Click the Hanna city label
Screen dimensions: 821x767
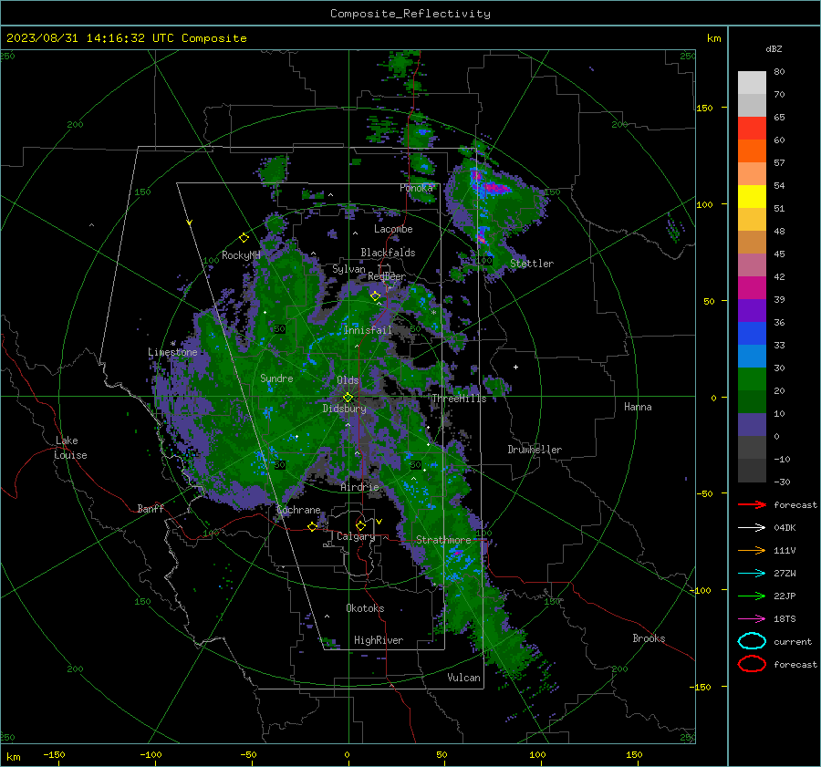(x=638, y=406)
